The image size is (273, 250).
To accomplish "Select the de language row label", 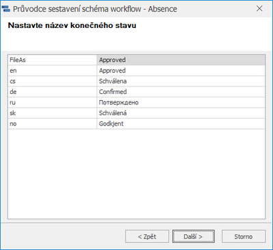I will click(53, 92).
